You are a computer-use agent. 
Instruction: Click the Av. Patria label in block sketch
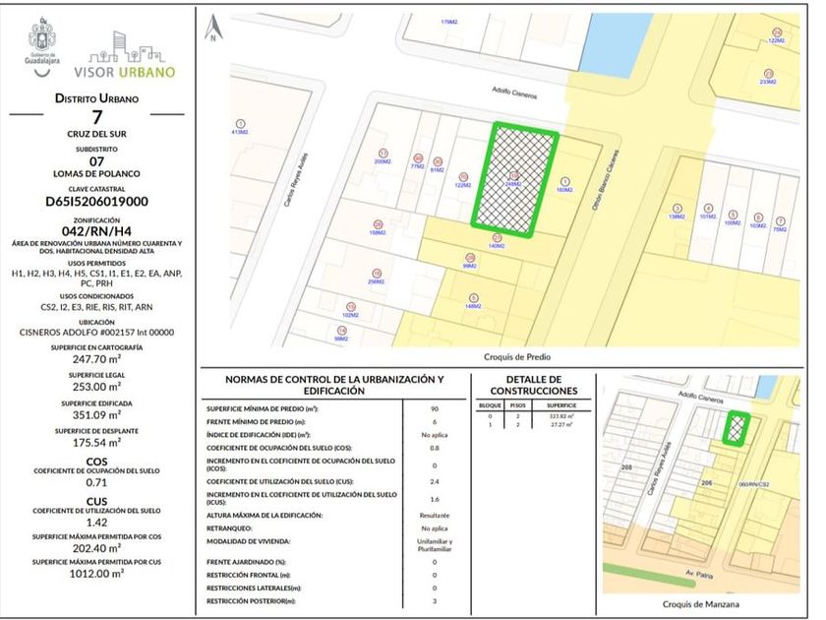(699, 574)
